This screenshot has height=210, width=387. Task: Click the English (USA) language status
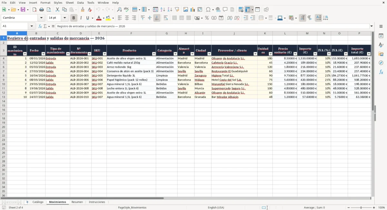216,208
